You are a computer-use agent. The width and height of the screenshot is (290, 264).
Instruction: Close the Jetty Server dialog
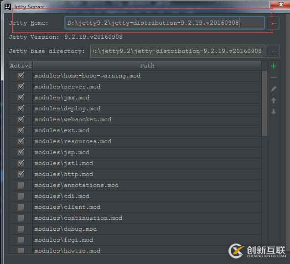281,5
